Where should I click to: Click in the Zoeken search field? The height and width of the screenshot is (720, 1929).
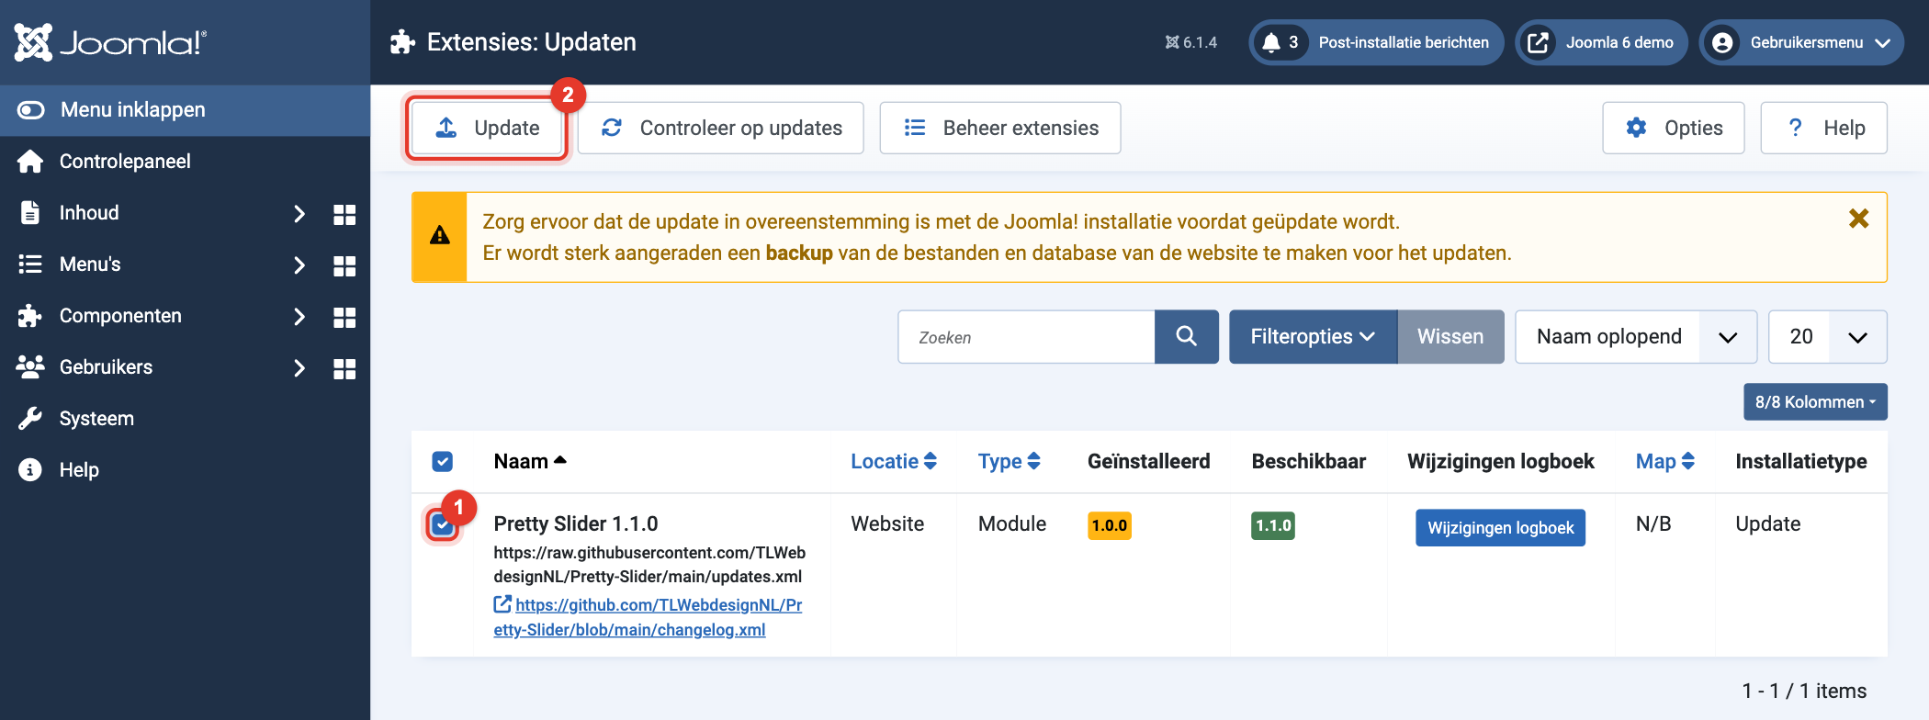pyautogui.click(x=1026, y=337)
